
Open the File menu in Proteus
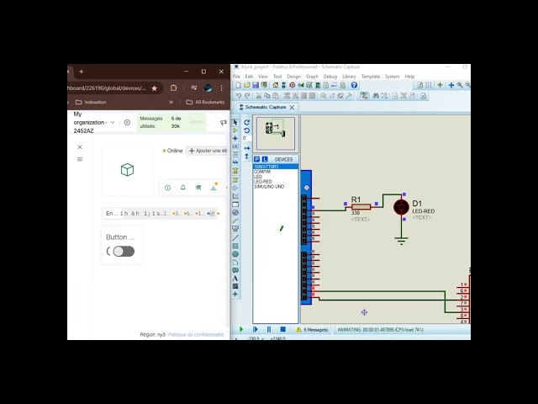tap(237, 77)
